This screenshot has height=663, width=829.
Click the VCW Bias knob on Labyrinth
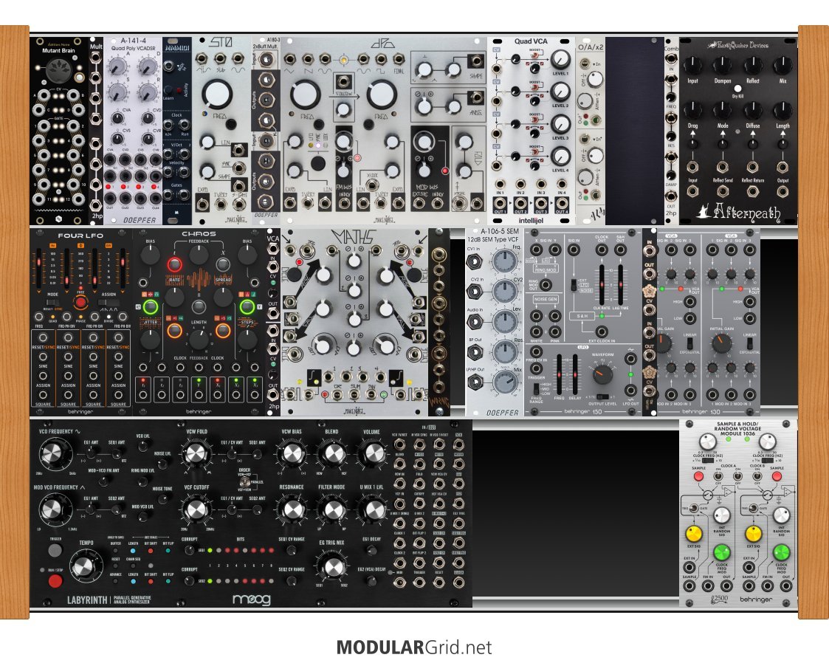(292, 453)
